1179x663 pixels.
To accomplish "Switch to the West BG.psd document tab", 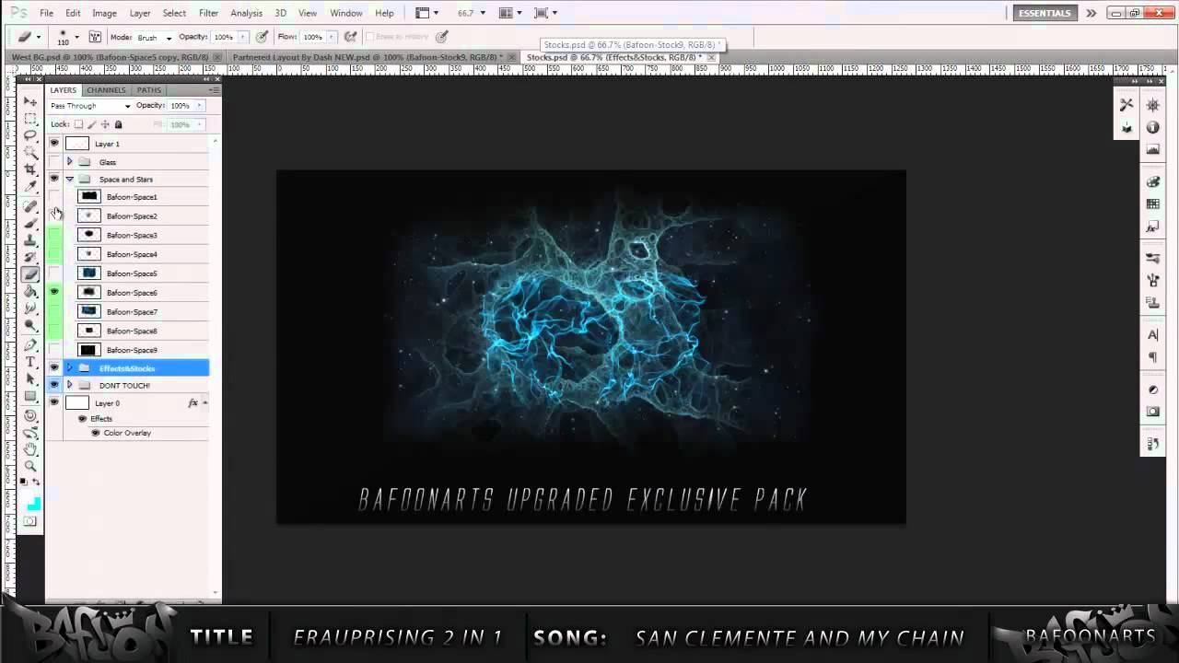I will pyautogui.click(x=110, y=57).
